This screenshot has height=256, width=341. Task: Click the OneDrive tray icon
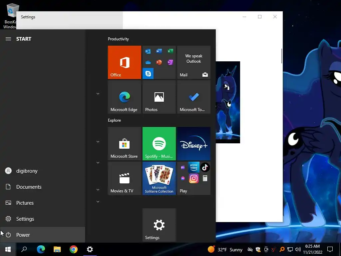[250, 249]
